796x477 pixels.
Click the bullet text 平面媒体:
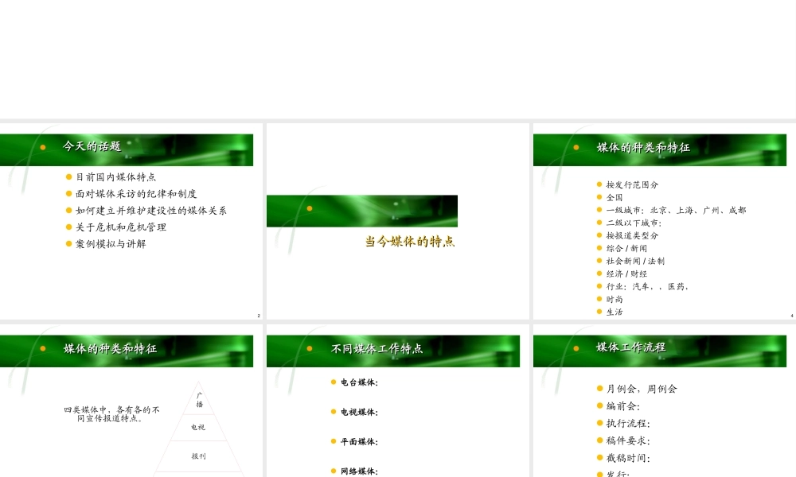tap(360, 441)
